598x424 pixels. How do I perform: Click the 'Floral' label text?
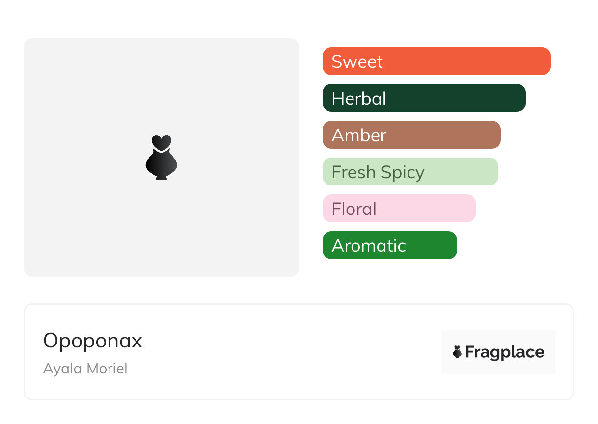(x=354, y=209)
